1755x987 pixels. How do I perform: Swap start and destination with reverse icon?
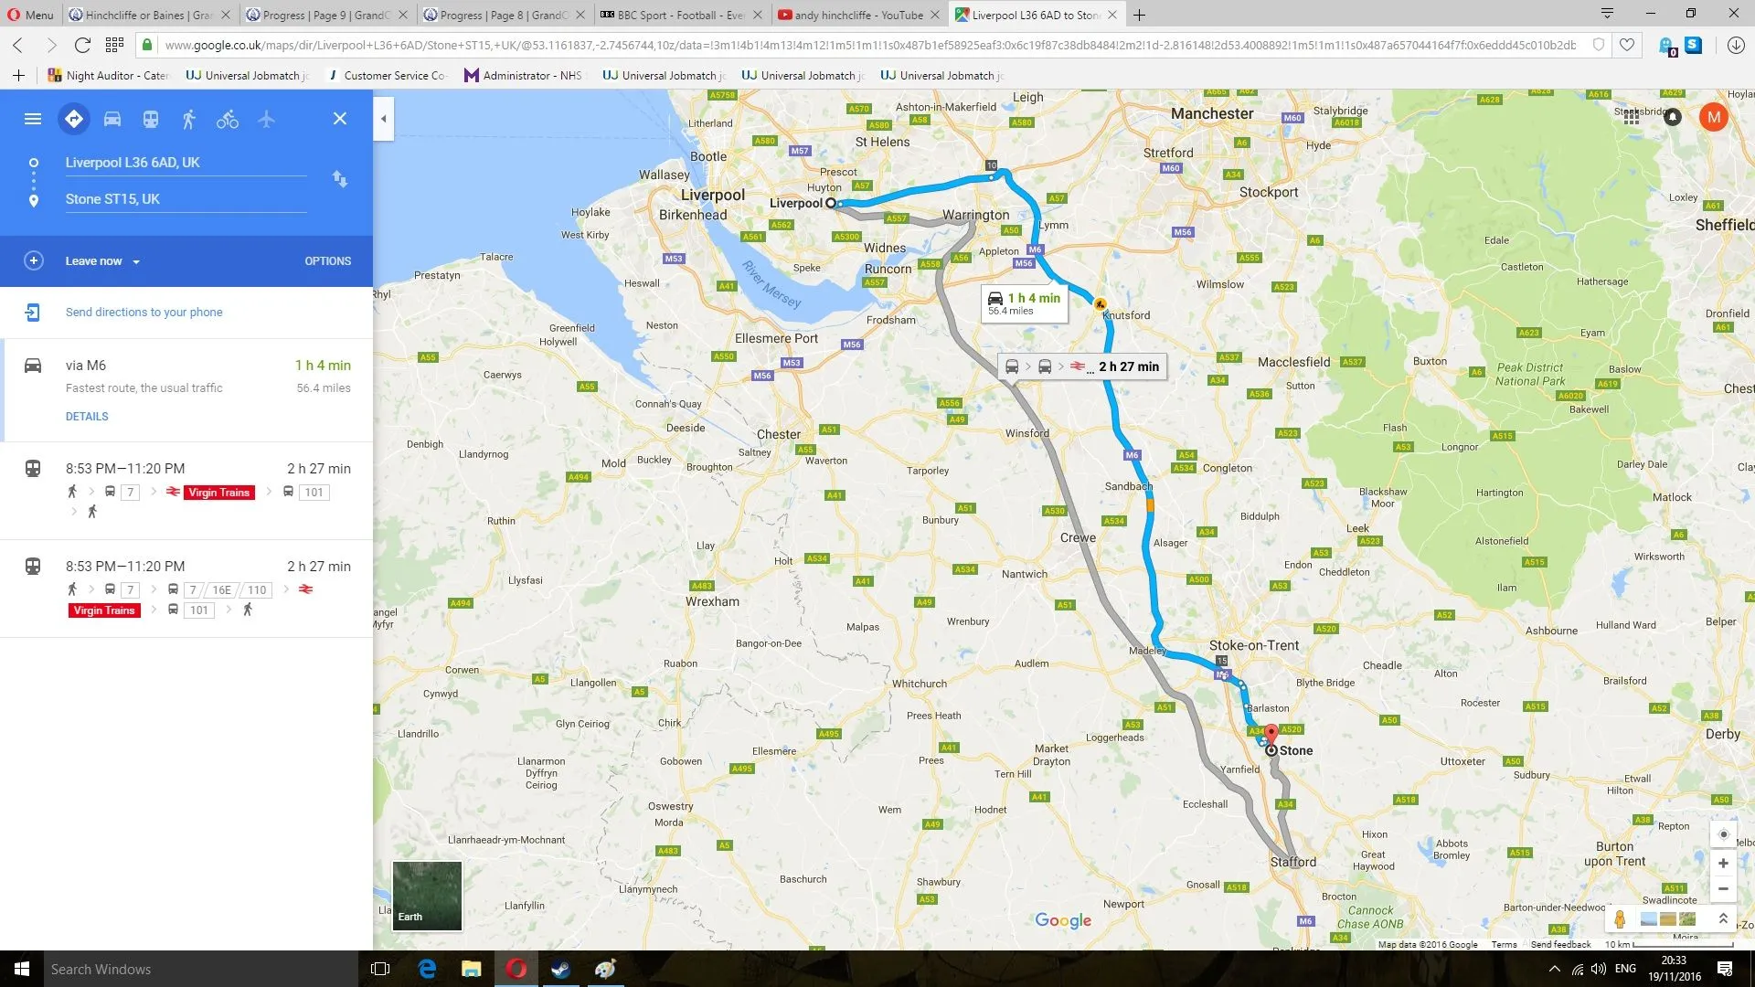tap(340, 179)
